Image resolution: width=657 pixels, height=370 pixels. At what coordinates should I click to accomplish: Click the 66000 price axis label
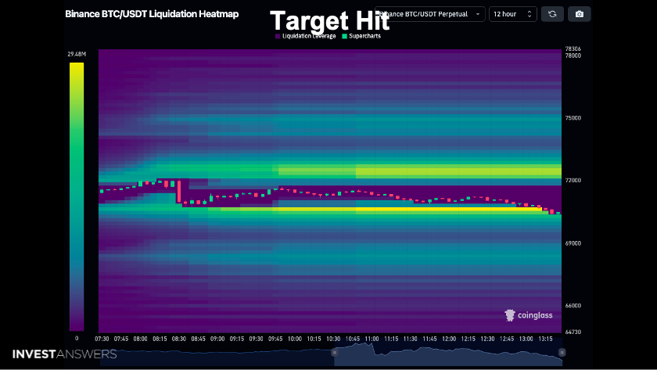click(x=573, y=306)
